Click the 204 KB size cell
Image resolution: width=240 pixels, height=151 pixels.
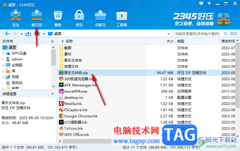167,91
